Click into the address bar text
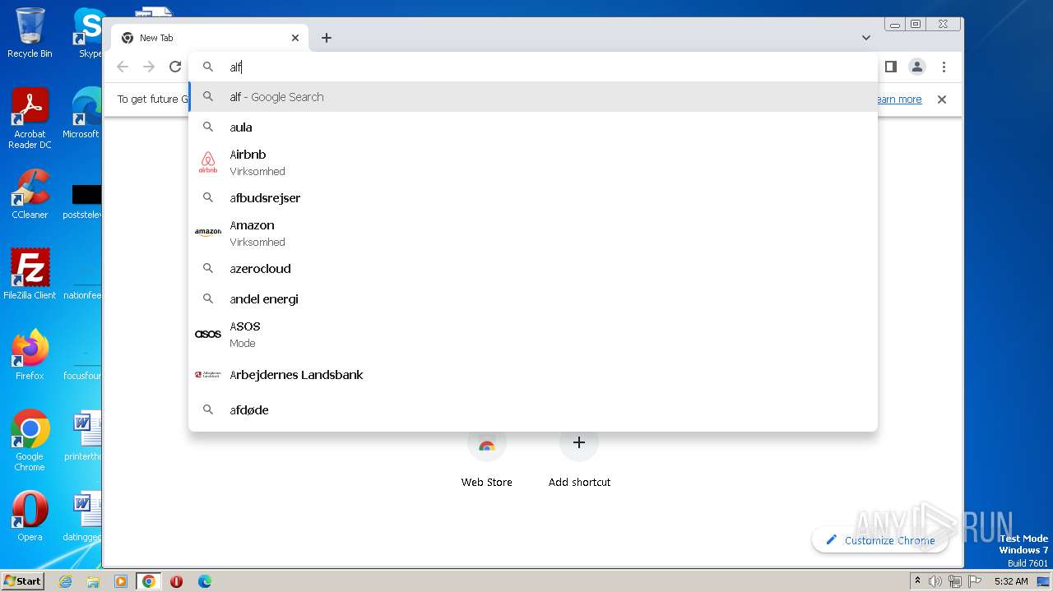 coord(533,67)
